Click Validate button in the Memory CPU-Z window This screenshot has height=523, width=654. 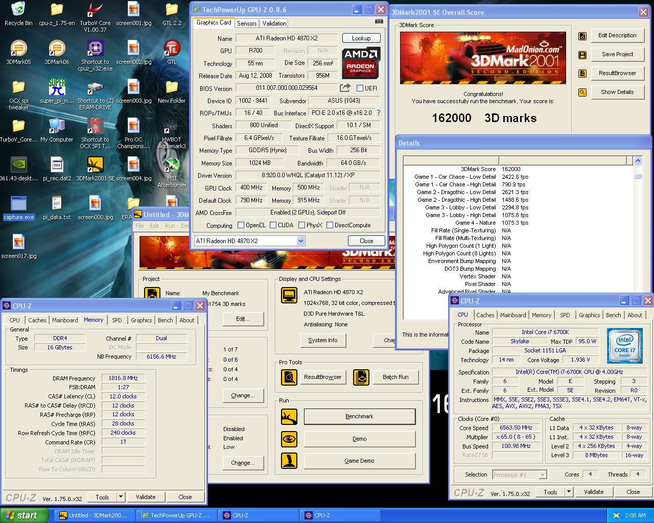146,497
